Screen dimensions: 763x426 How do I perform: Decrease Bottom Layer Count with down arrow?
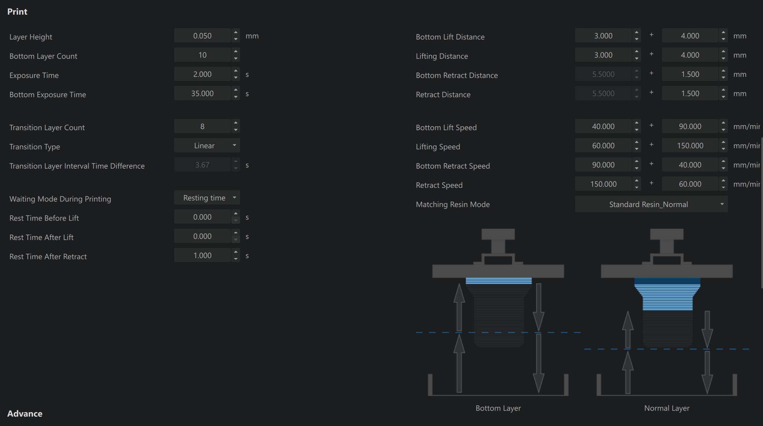pyautogui.click(x=236, y=59)
